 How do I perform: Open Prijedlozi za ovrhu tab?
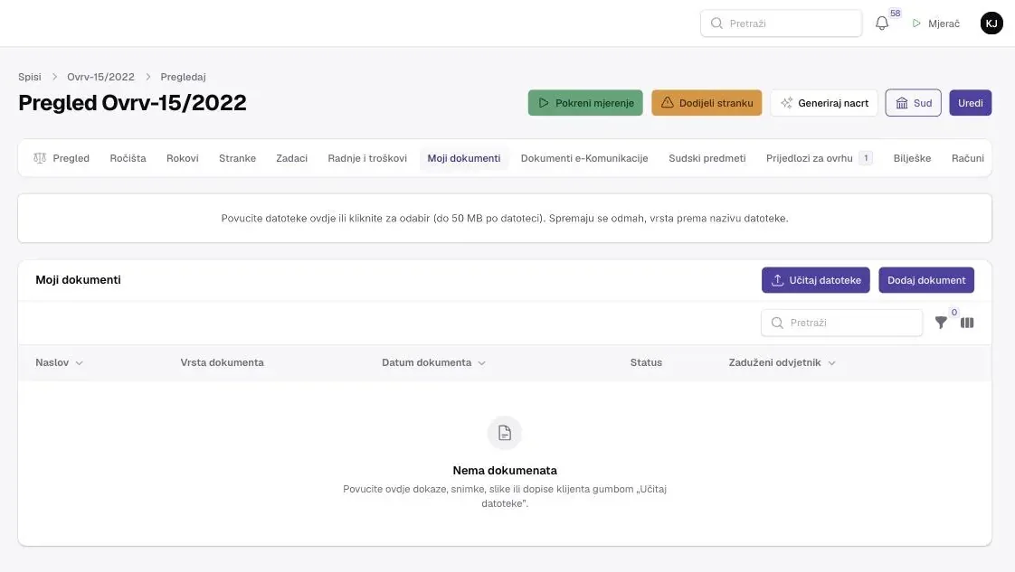[x=820, y=158]
